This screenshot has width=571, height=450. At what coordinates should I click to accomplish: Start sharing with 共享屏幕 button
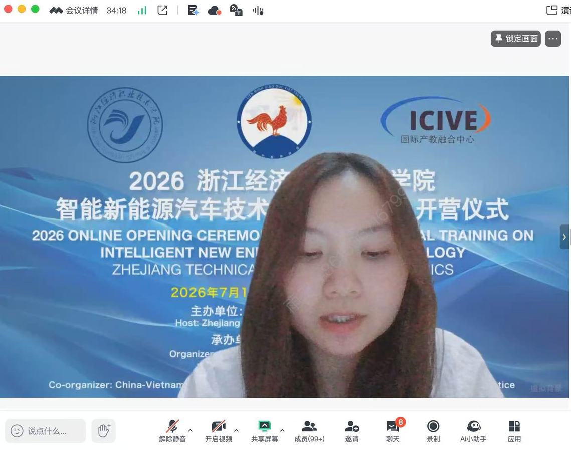point(264,431)
